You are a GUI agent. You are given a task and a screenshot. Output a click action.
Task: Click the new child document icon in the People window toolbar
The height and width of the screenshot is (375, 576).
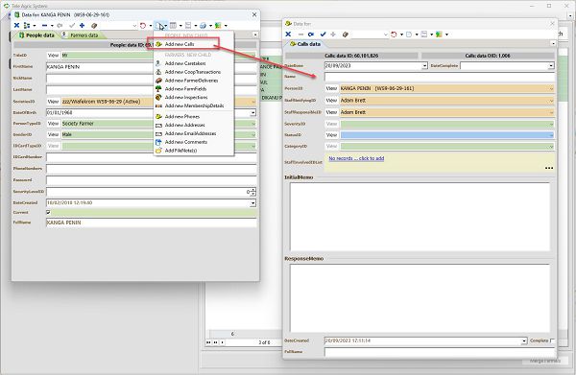(x=158, y=25)
